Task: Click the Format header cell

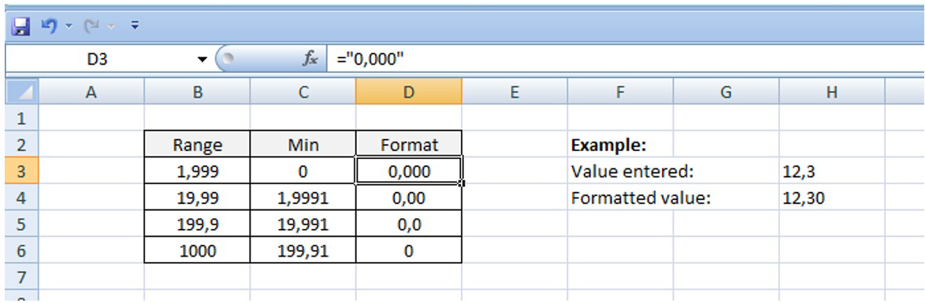Action: (x=409, y=145)
